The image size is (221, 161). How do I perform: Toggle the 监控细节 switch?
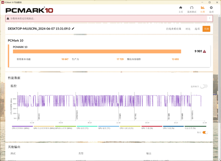coord(204,86)
